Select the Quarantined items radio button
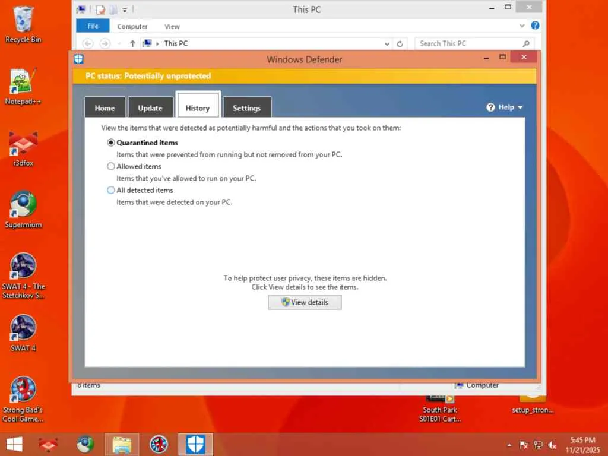The image size is (608, 456). click(111, 142)
